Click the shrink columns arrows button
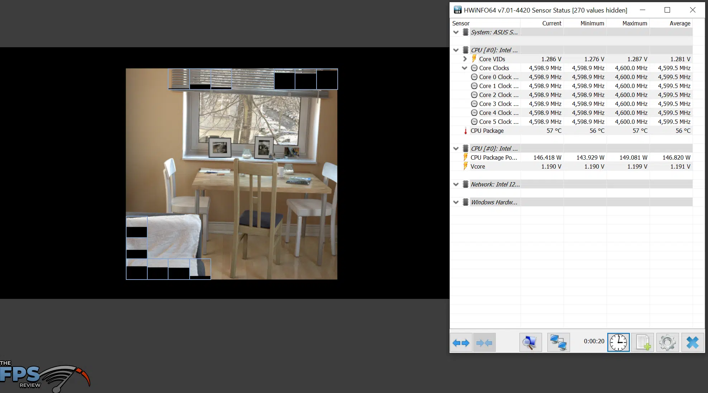 tap(484, 343)
